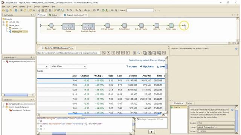Select the Load Page step
The height and width of the screenshot is (135, 241).
51,25
